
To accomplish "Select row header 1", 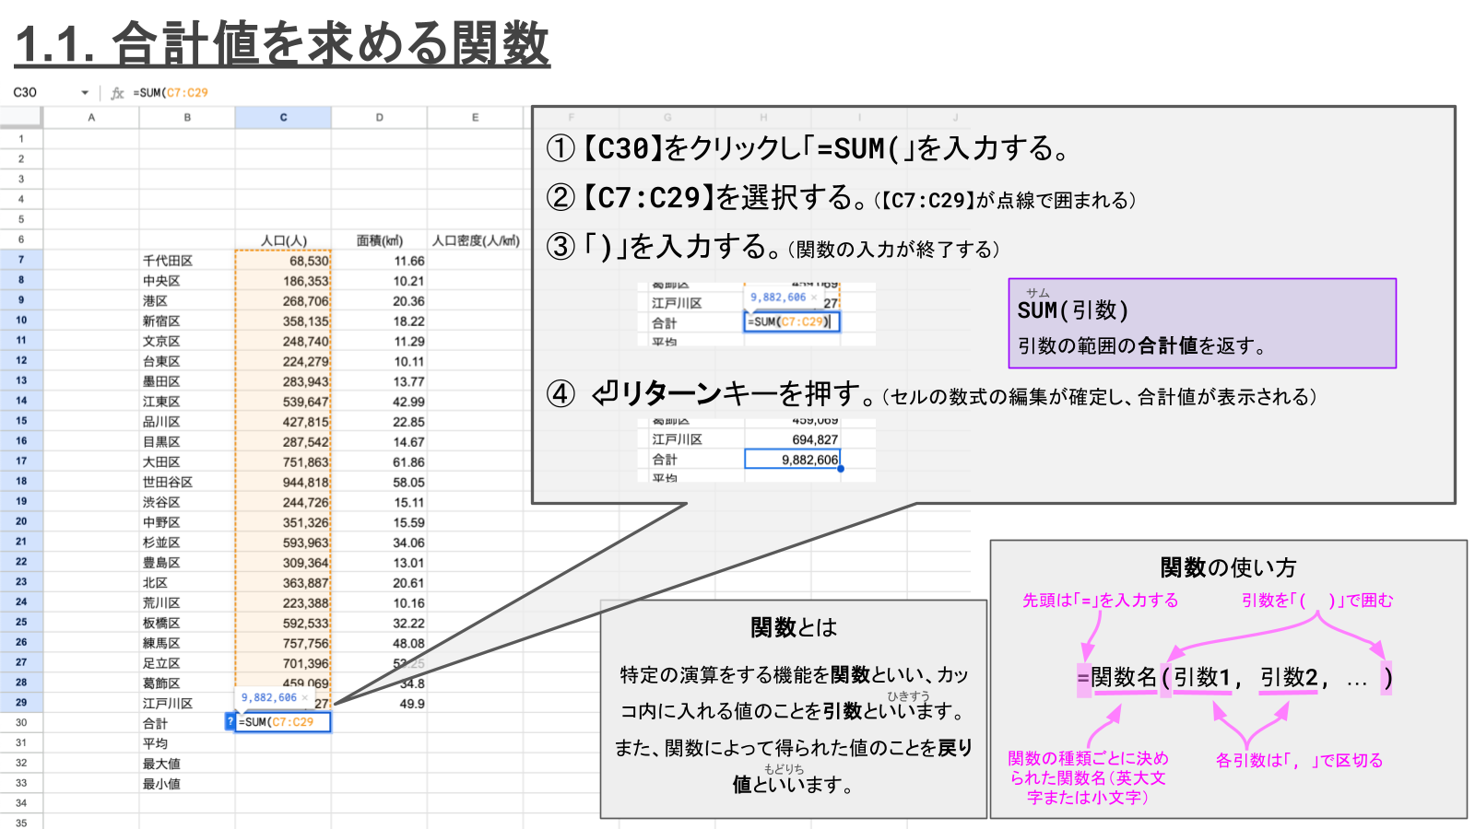I will pos(21,139).
